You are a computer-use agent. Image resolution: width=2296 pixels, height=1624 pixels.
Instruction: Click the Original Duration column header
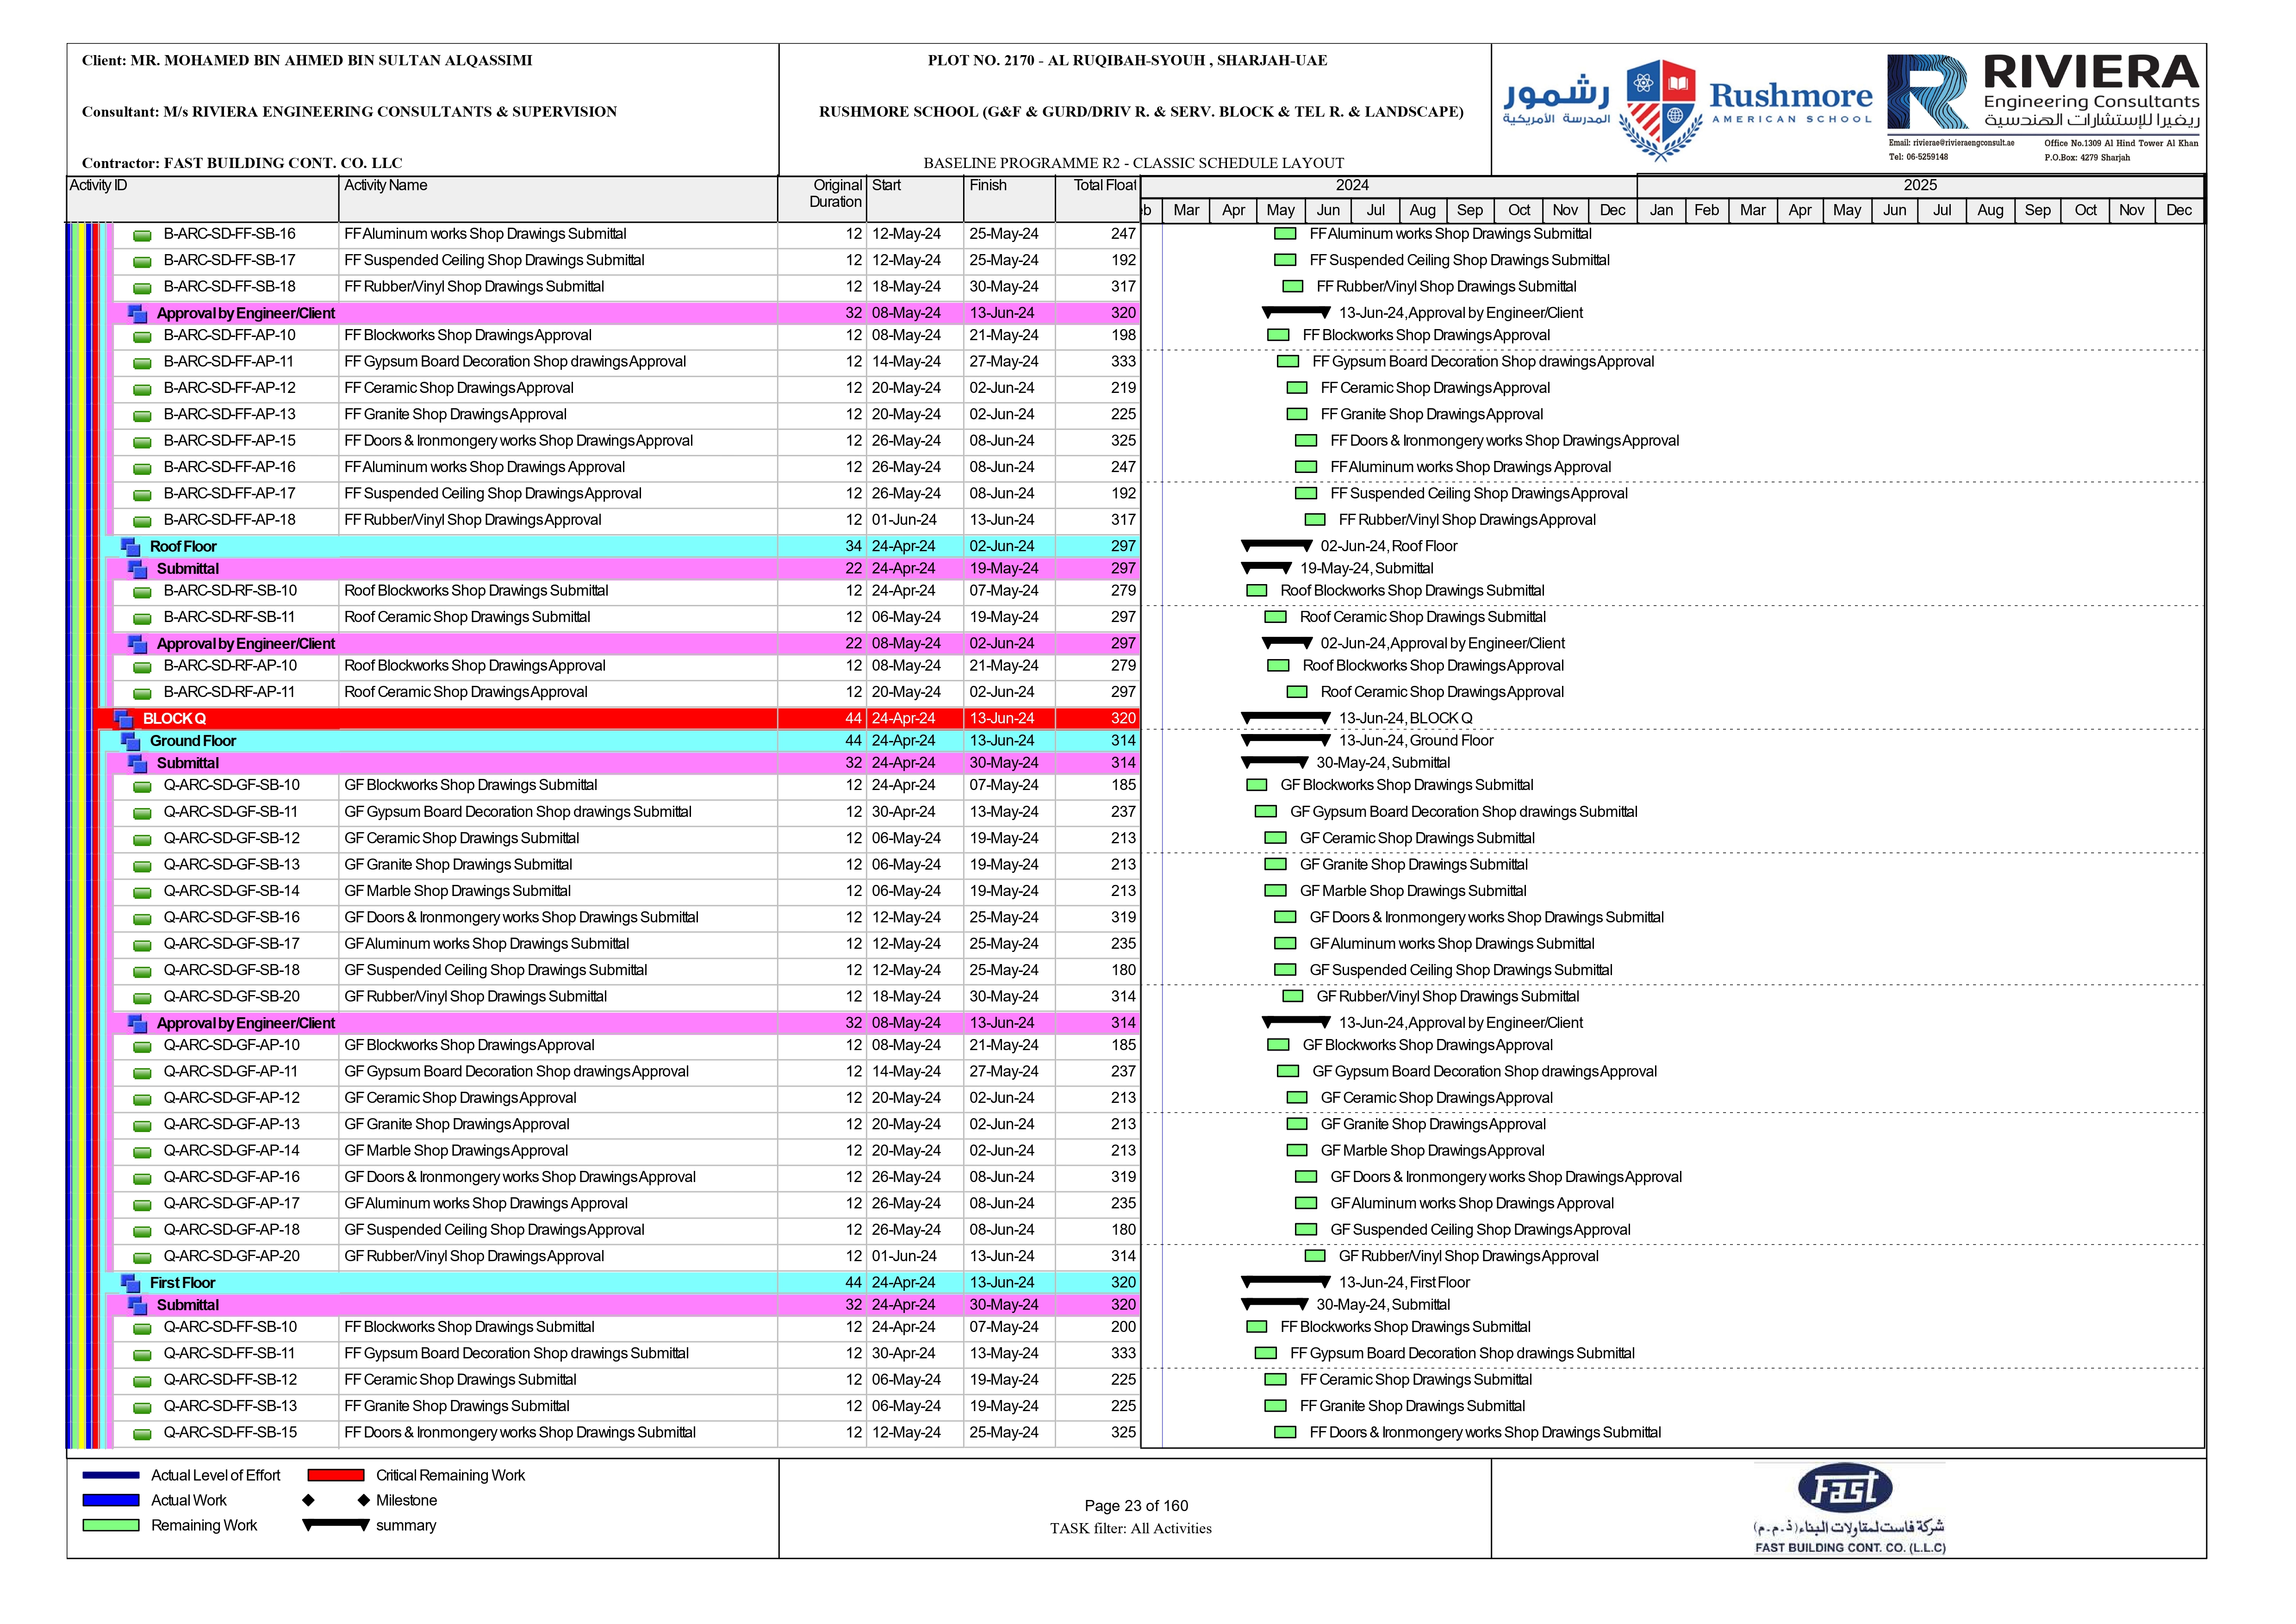click(822, 199)
